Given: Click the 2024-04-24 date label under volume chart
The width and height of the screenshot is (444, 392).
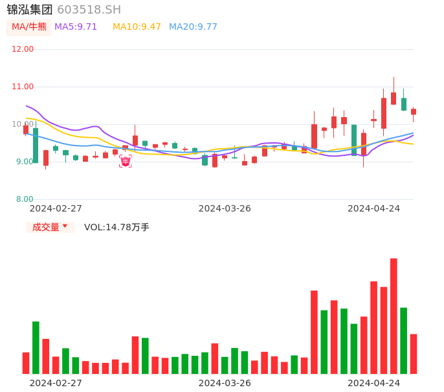Looking at the screenshot, I should point(374,383).
